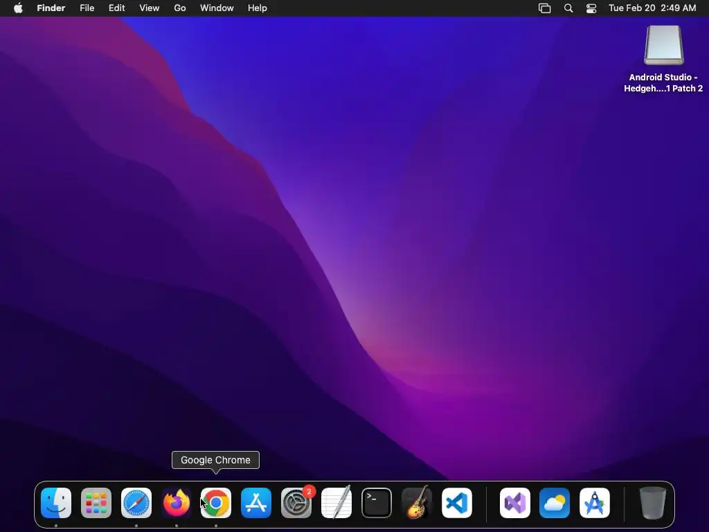Screen dimensions: 709x532
Task: Open the Go menu
Action: click(x=180, y=8)
